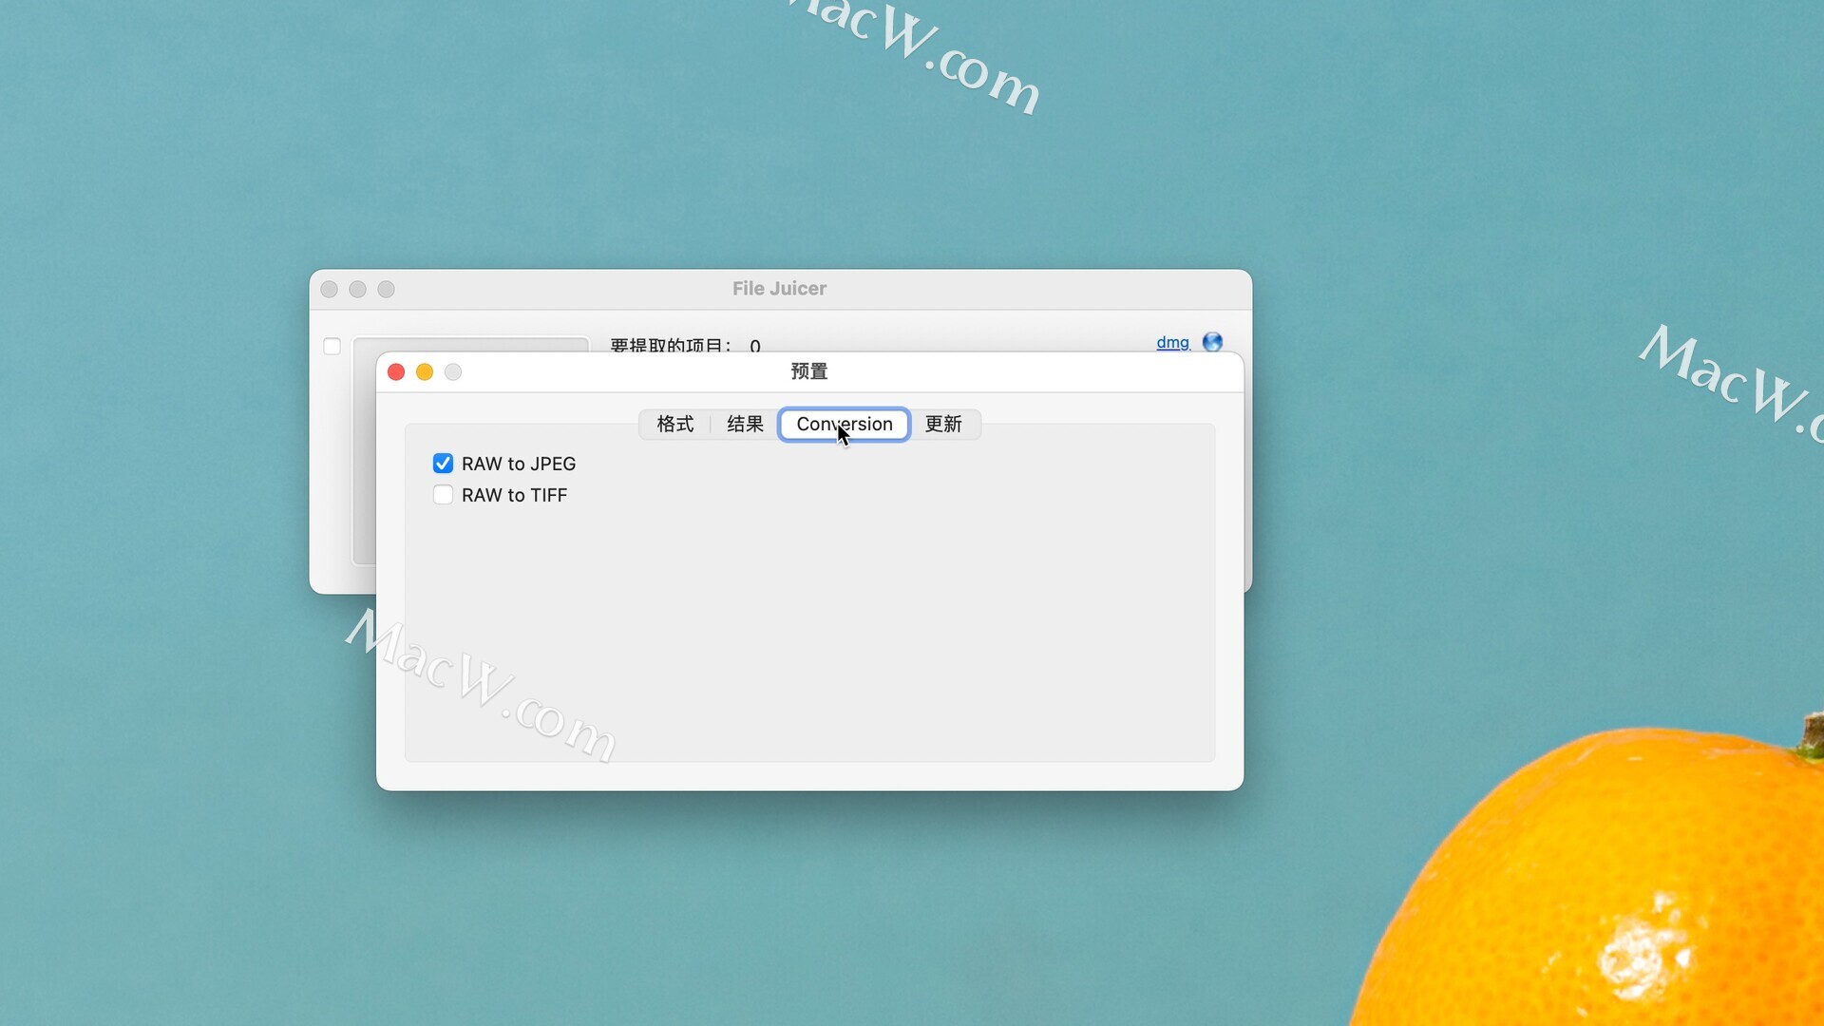The height and width of the screenshot is (1026, 1824).
Task: Click the dmg link in File Juicer window
Action: [x=1172, y=342]
